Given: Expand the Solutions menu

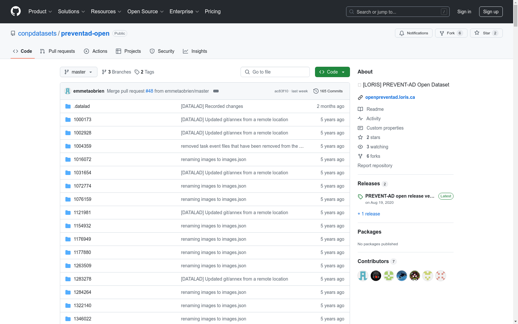Looking at the screenshot, I should coord(72,12).
